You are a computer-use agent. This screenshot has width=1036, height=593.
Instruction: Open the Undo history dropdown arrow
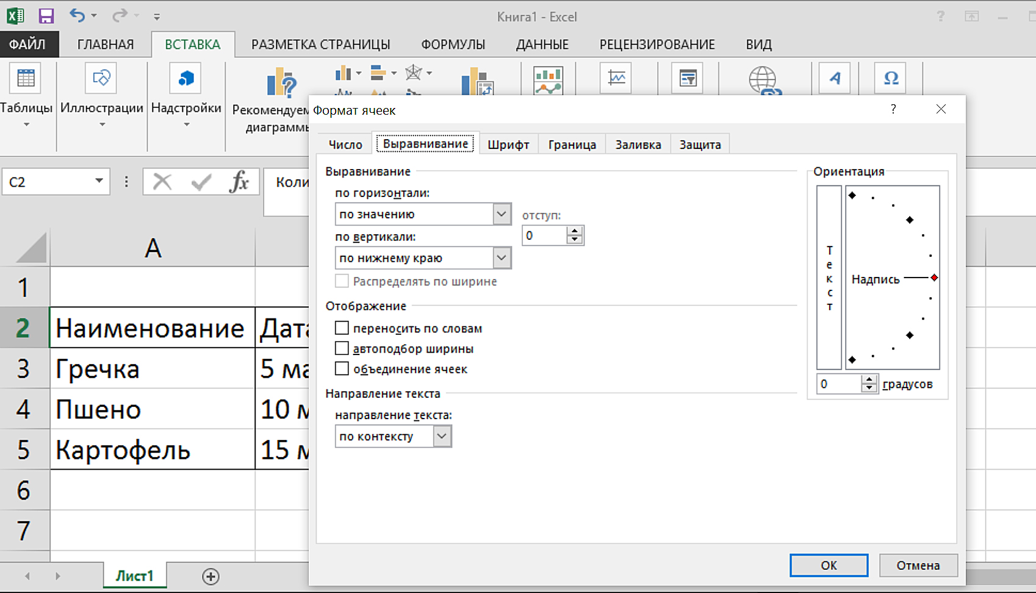[x=94, y=15]
